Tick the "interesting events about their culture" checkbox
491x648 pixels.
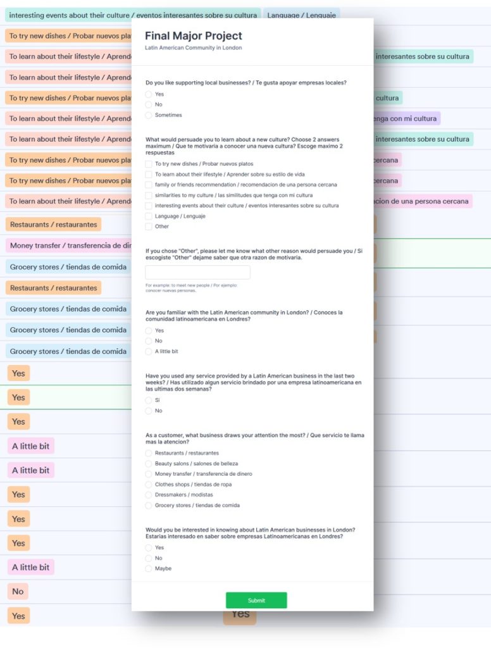pos(149,206)
